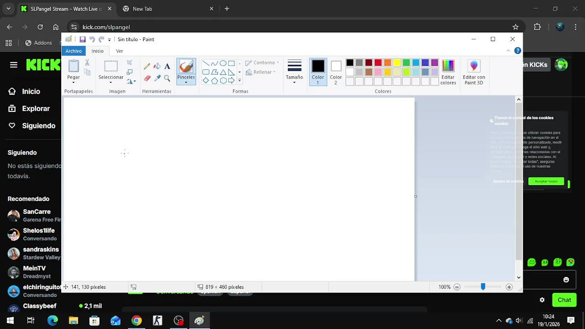Switch to the Ver ribbon tab

(x=119, y=51)
